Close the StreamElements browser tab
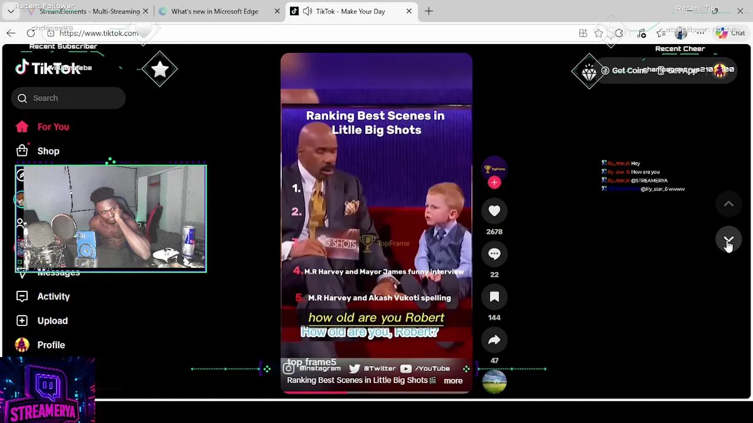753x423 pixels. click(x=145, y=11)
